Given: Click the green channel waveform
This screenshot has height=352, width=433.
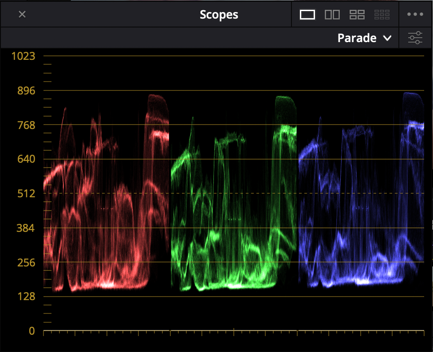Looking at the screenshot, I should [234, 199].
